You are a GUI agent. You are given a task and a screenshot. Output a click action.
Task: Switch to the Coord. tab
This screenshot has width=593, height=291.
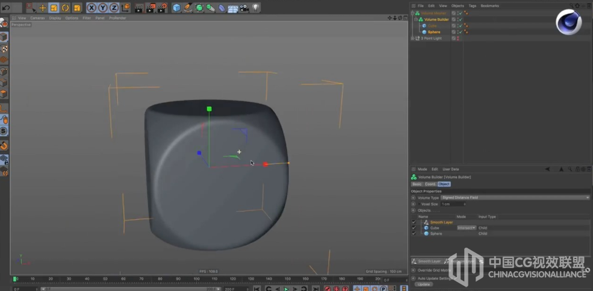(x=430, y=184)
